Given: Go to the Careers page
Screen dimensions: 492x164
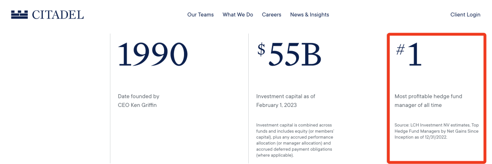Looking at the screenshot, I should [272, 14].
